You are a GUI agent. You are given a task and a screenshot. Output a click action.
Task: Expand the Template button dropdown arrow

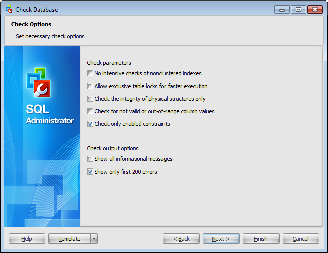coord(94,239)
